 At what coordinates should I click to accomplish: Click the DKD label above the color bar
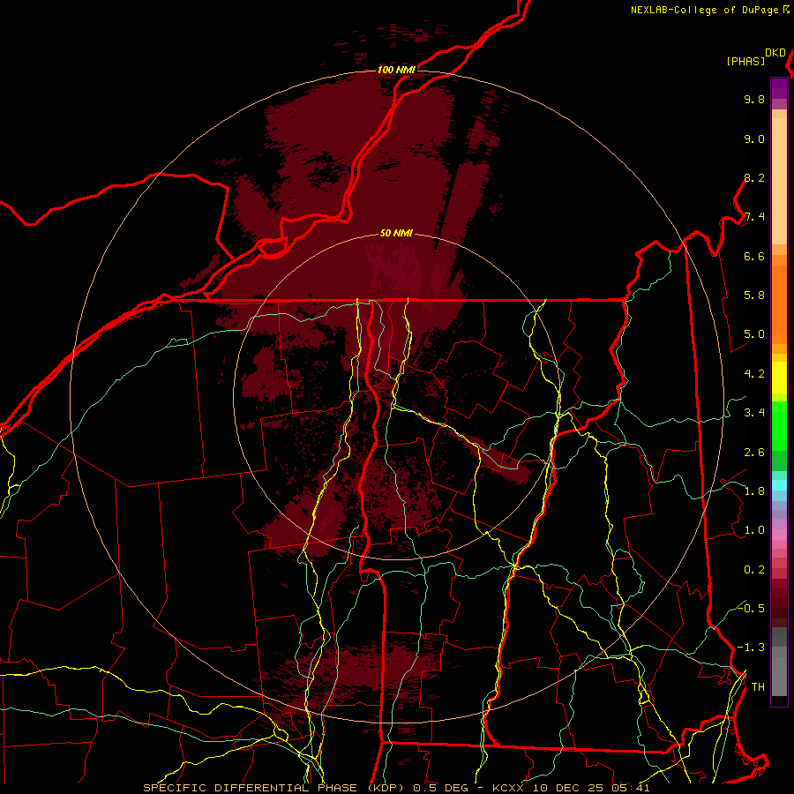tap(775, 53)
